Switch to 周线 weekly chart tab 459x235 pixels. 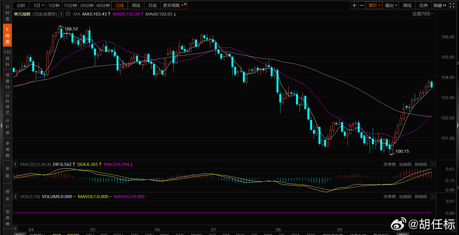pos(136,5)
